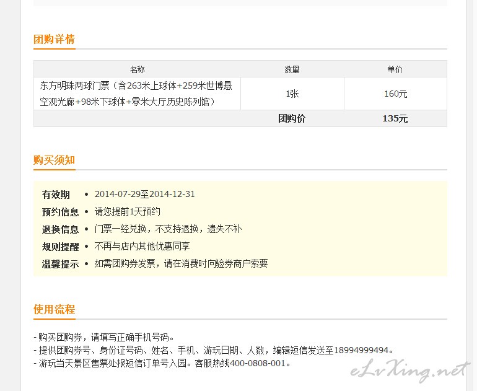Click the text 门票一经兑换，不支持退换

147,229
